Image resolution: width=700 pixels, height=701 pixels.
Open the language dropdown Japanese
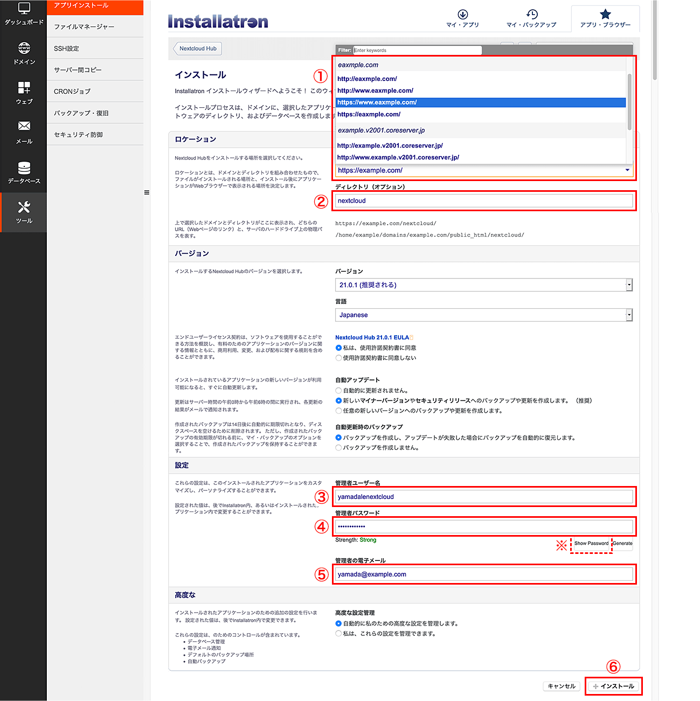[x=484, y=315]
